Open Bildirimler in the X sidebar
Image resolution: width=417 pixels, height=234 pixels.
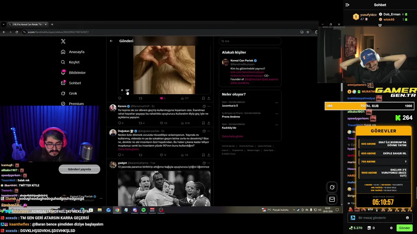coord(73,72)
